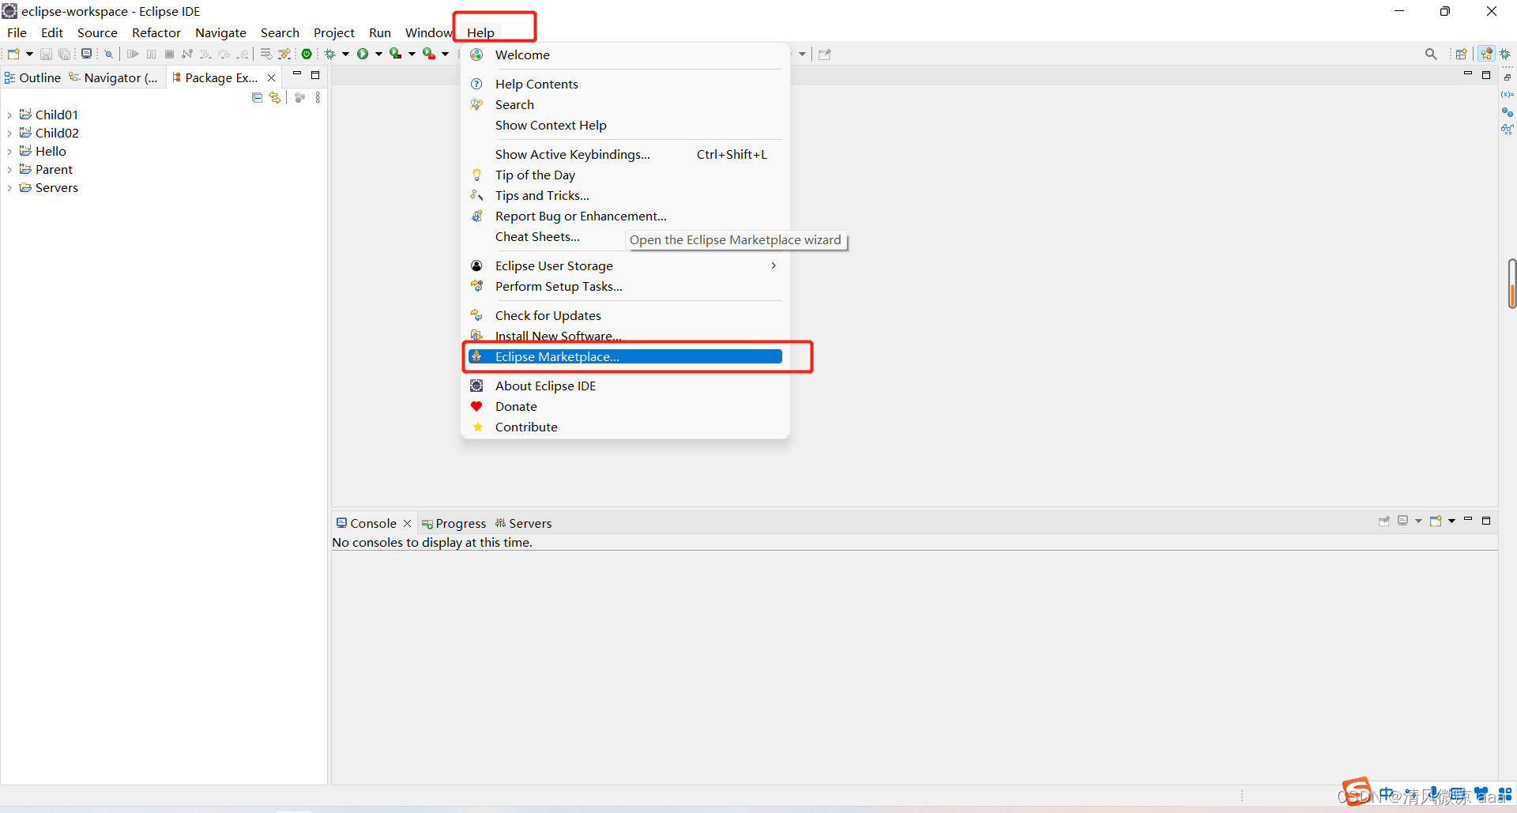Screen dimensions: 1517x813
Task: Open the Debug configurations dropdown arrow
Action: coord(345,55)
